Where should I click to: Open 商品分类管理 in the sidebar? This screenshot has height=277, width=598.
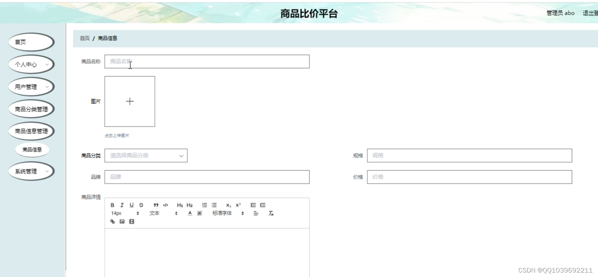pyautogui.click(x=31, y=109)
